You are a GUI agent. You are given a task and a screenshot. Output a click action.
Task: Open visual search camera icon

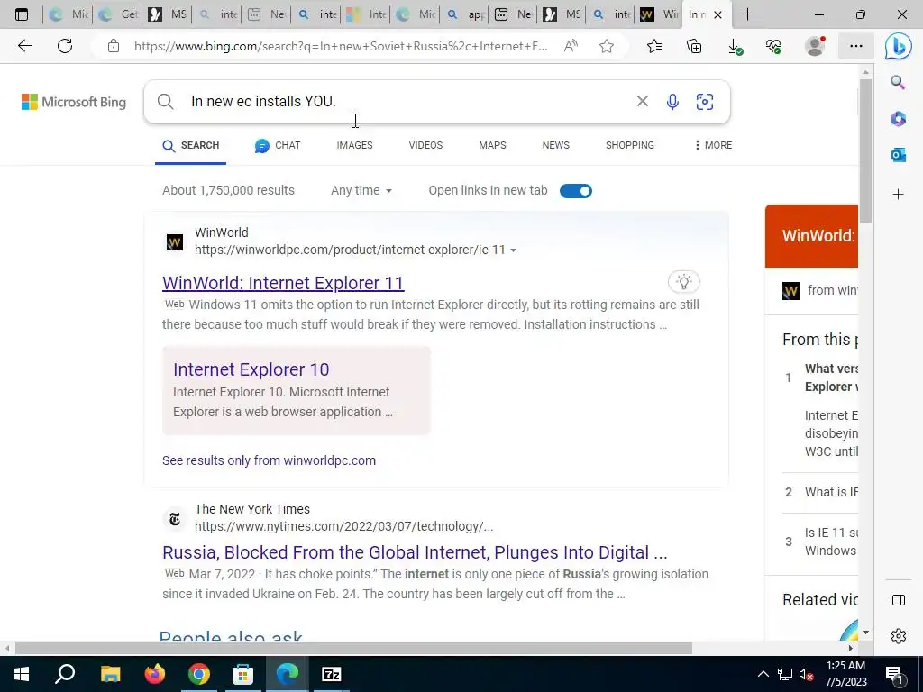point(705,102)
